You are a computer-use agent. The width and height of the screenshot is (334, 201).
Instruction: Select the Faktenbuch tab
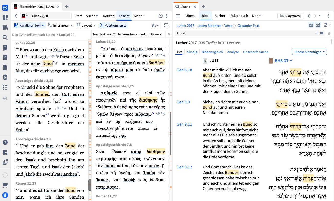[x=239, y=16]
